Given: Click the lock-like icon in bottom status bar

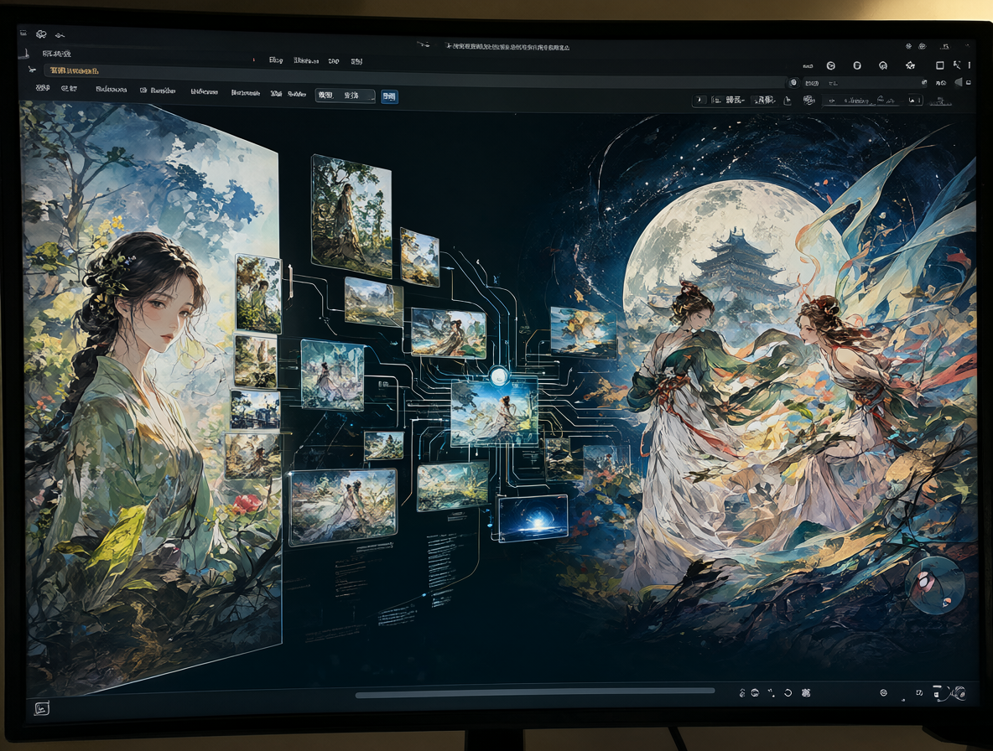Looking at the screenshot, I should coord(741,693).
